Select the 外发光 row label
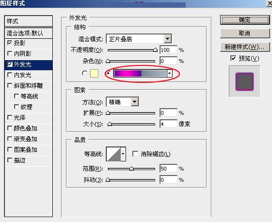 point(23,64)
